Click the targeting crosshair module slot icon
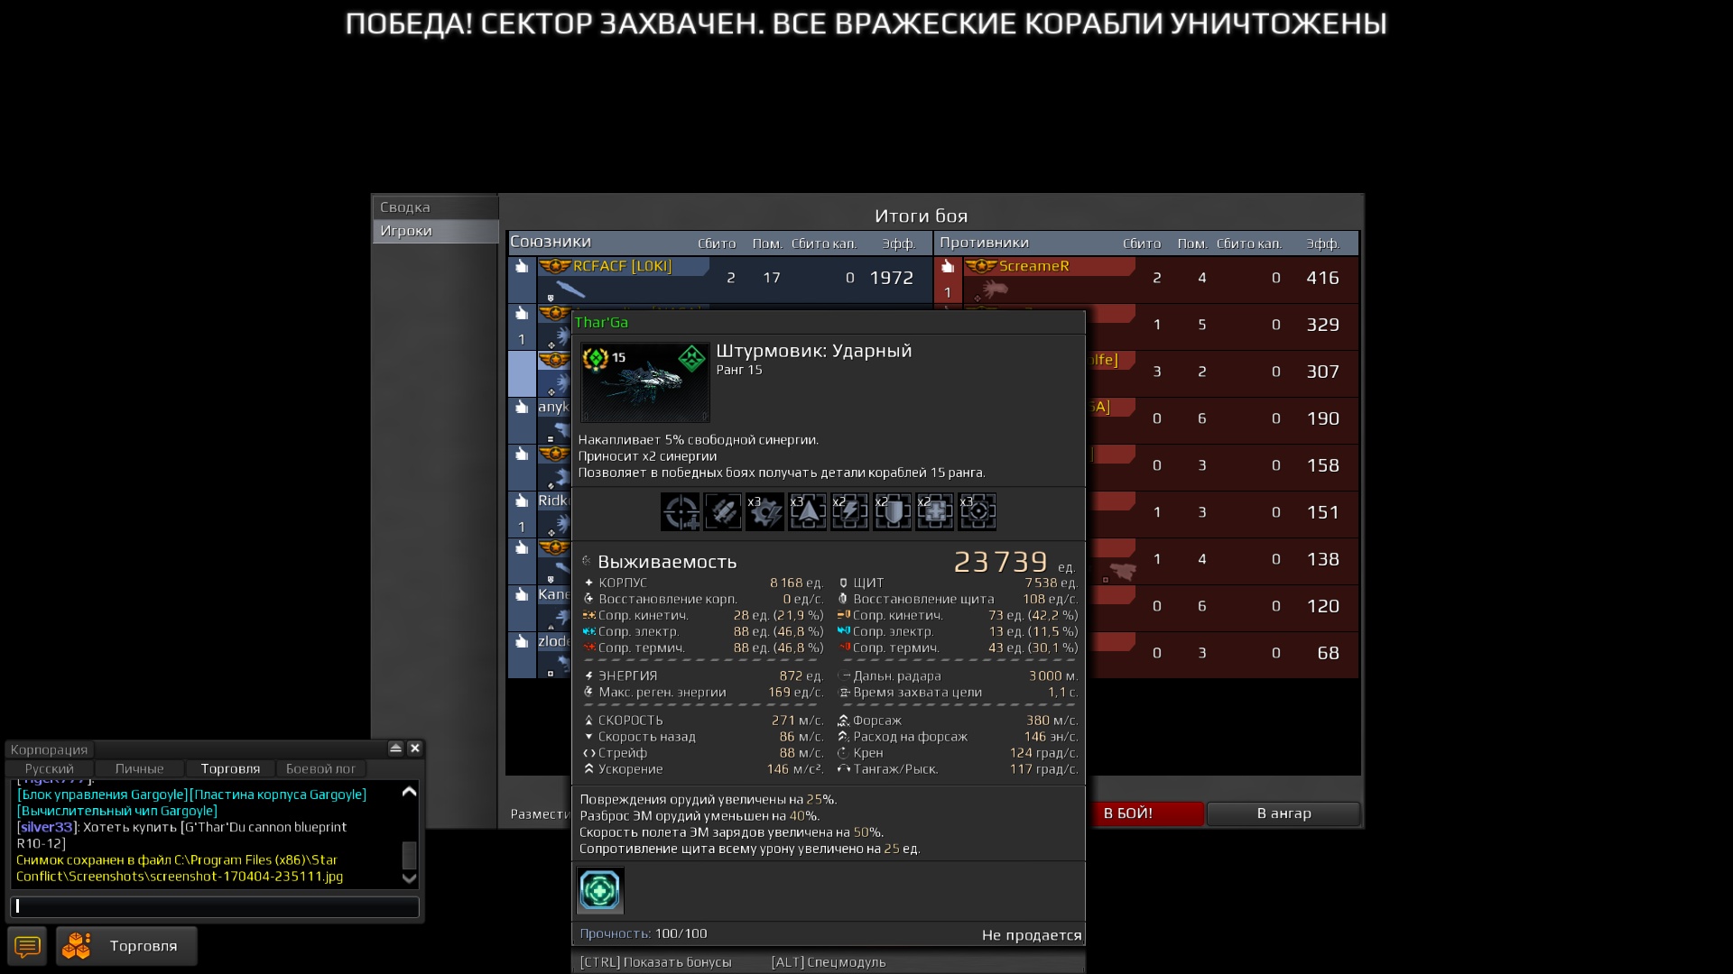Image resolution: width=1733 pixels, height=974 pixels. [681, 511]
